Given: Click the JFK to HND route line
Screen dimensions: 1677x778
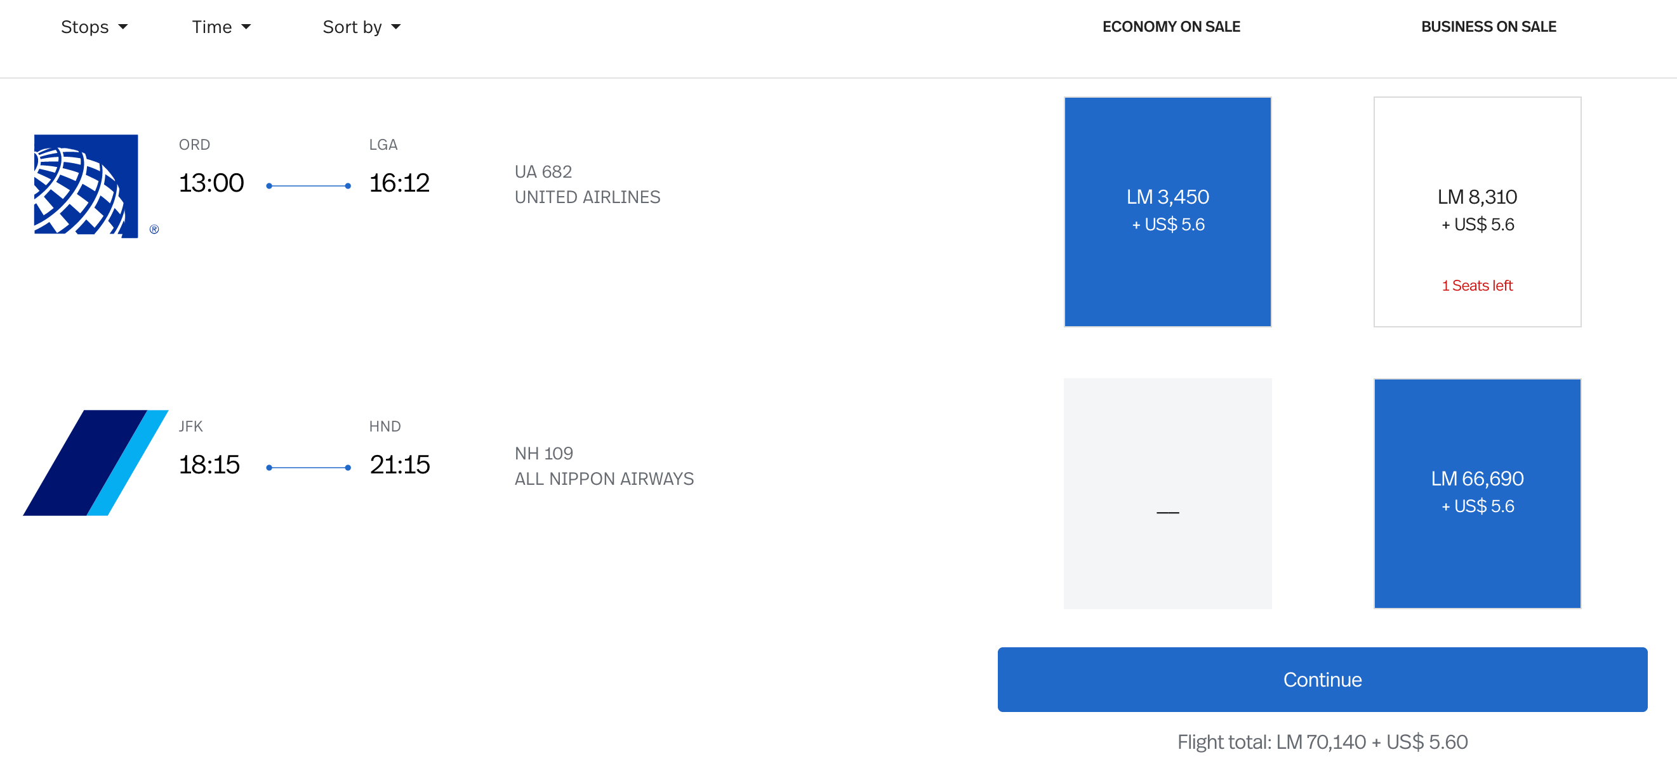Looking at the screenshot, I should point(308,468).
